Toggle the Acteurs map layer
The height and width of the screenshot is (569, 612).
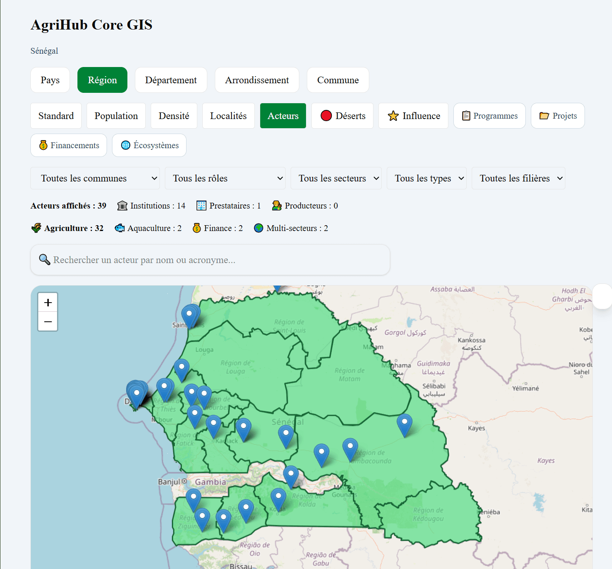(283, 116)
